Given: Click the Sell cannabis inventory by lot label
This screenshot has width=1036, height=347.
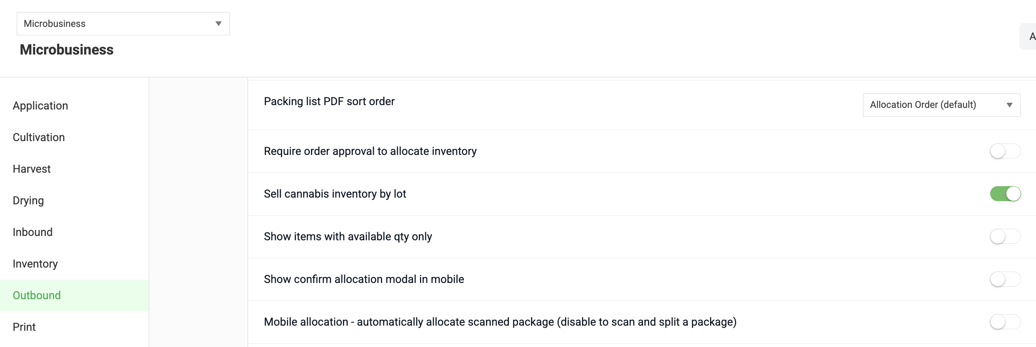Looking at the screenshot, I should click(335, 194).
